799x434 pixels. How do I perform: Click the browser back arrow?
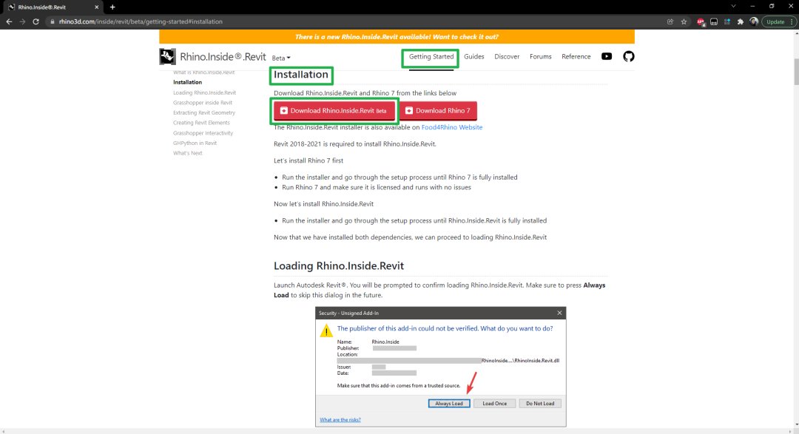coord(9,22)
